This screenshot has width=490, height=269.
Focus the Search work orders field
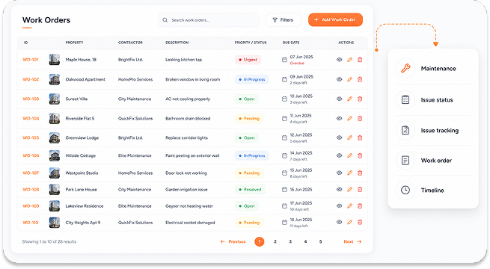[x=208, y=20]
